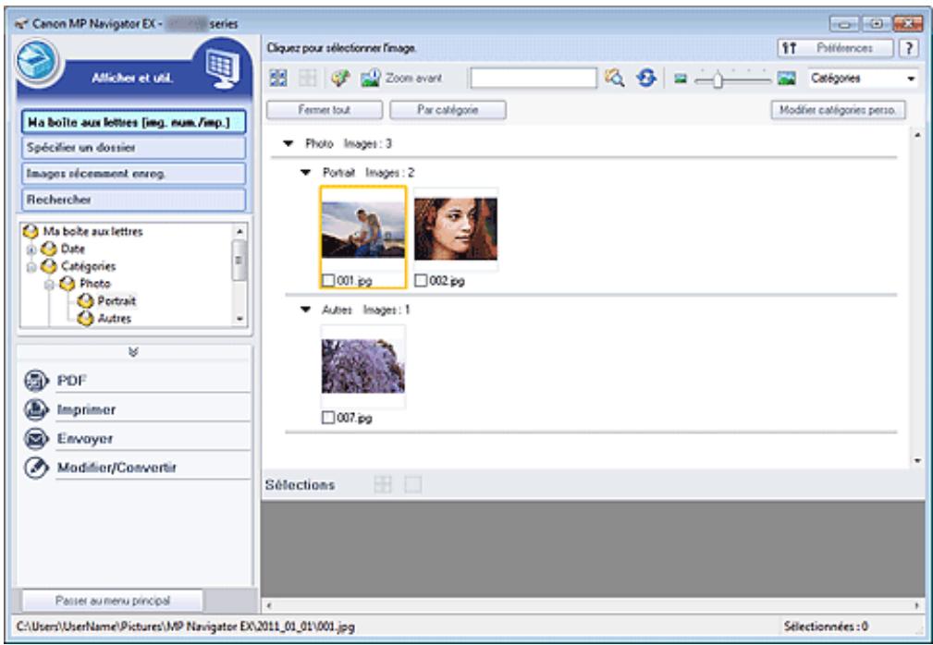
Task: Select the 007.jpg flowers thumbnail
Action: [x=363, y=366]
